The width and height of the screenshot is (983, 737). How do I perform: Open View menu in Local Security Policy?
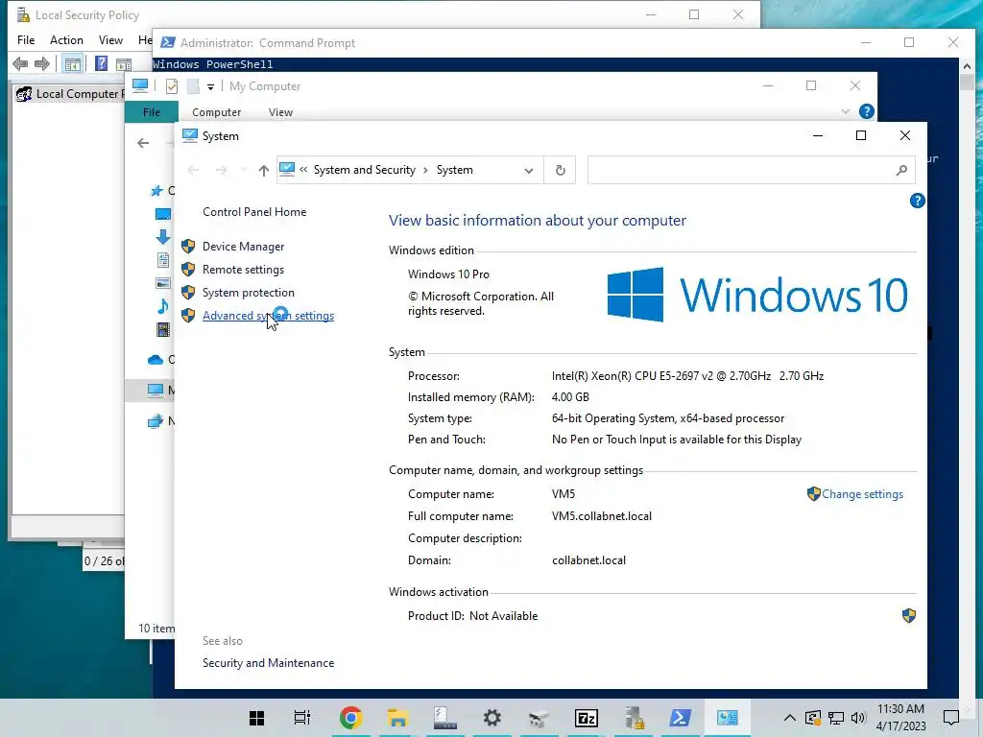[x=110, y=40]
